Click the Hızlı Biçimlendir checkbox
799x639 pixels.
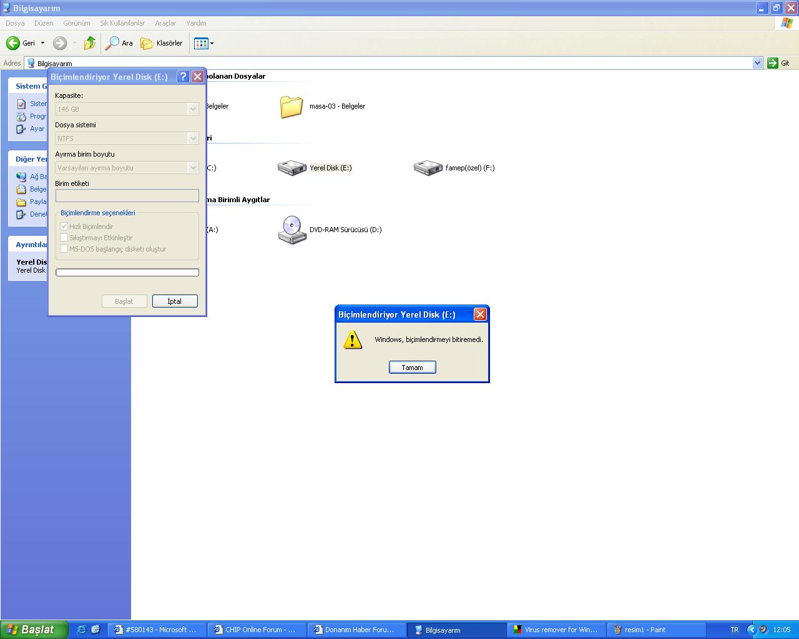pyautogui.click(x=64, y=226)
